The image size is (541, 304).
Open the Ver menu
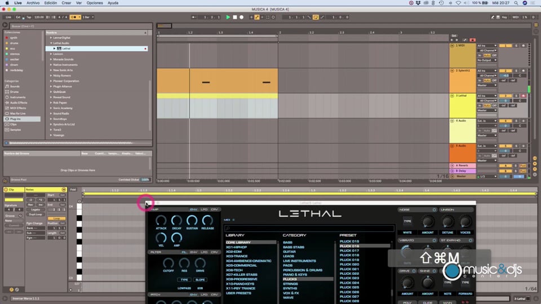(79, 3)
